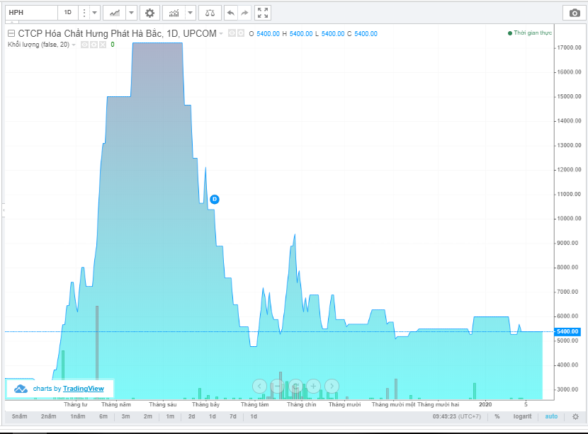Open interval dropdown arrow next to 1D
The image size is (588, 434).
click(x=95, y=13)
